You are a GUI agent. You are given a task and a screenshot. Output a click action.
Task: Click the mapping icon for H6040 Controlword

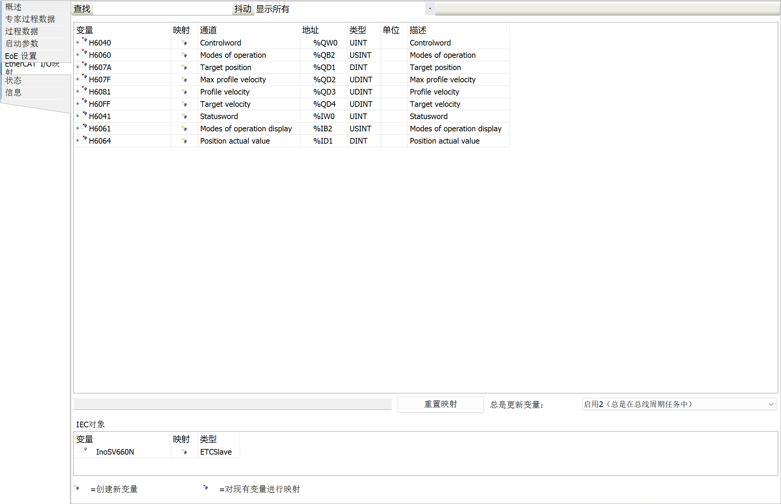pos(184,43)
